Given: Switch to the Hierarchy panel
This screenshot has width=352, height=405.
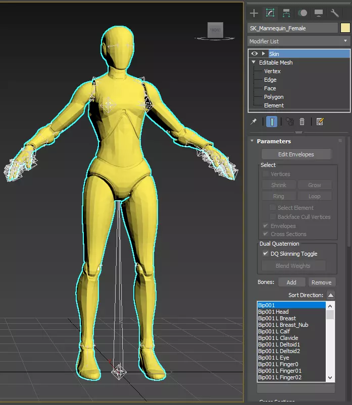Looking at the screenshot, I should tap(286, 13).
